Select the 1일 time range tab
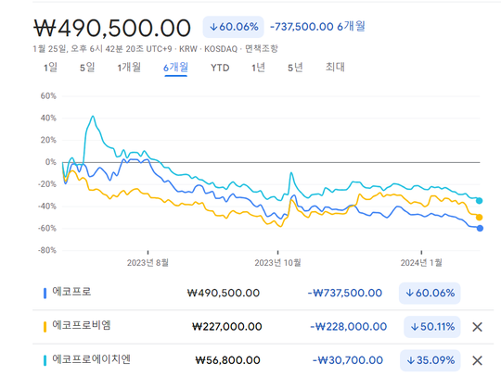501x376 pixels. [50, 68]
